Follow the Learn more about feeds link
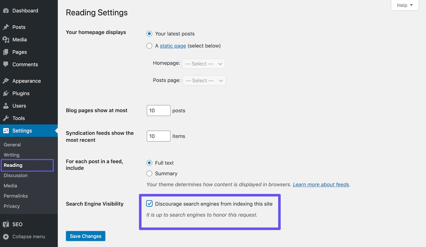 click(x=321, y=184)
